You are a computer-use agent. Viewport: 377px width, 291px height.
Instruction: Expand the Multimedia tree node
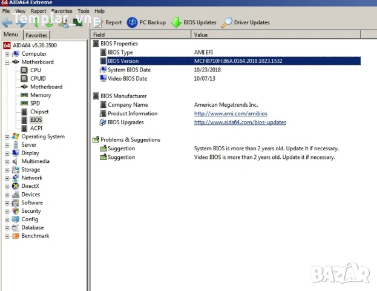point(7,162)
